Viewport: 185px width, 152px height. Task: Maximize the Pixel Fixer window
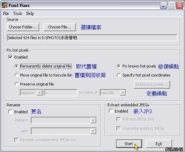pos(171,6)
